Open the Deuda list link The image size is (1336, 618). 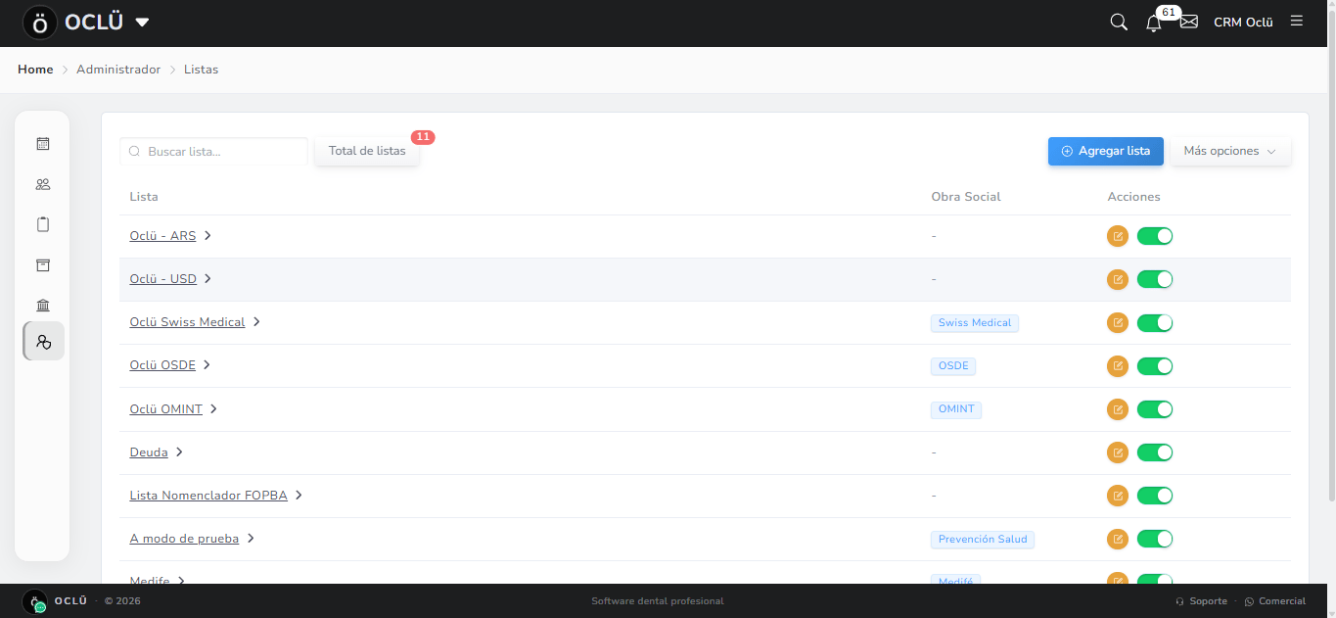(149, 452)
